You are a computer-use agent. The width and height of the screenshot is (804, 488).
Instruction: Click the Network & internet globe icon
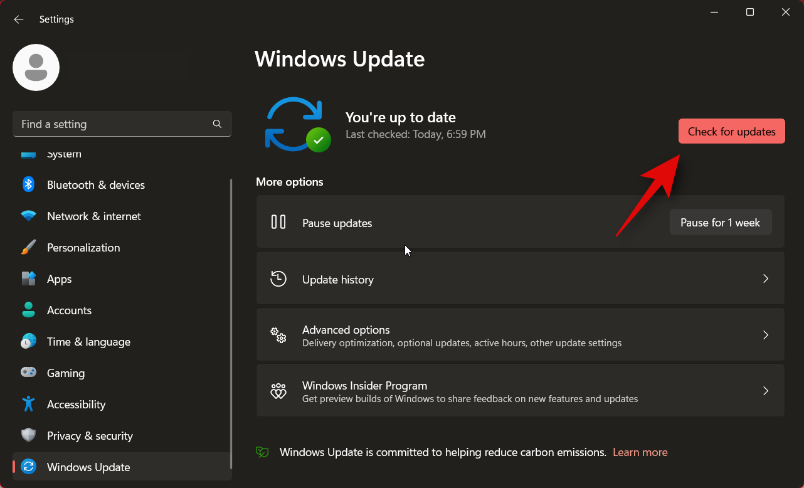point(28,216)
